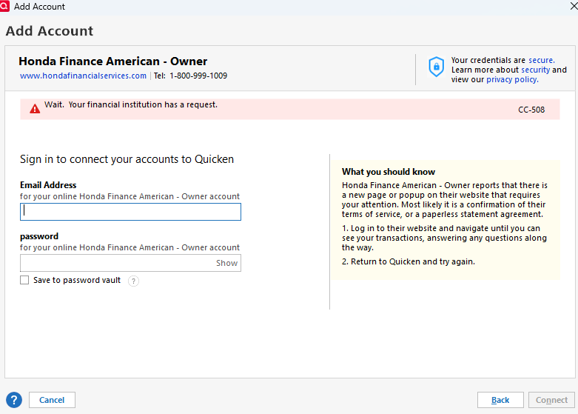Click the password vault help icon
578x414 pixels.
coord(133,281)
